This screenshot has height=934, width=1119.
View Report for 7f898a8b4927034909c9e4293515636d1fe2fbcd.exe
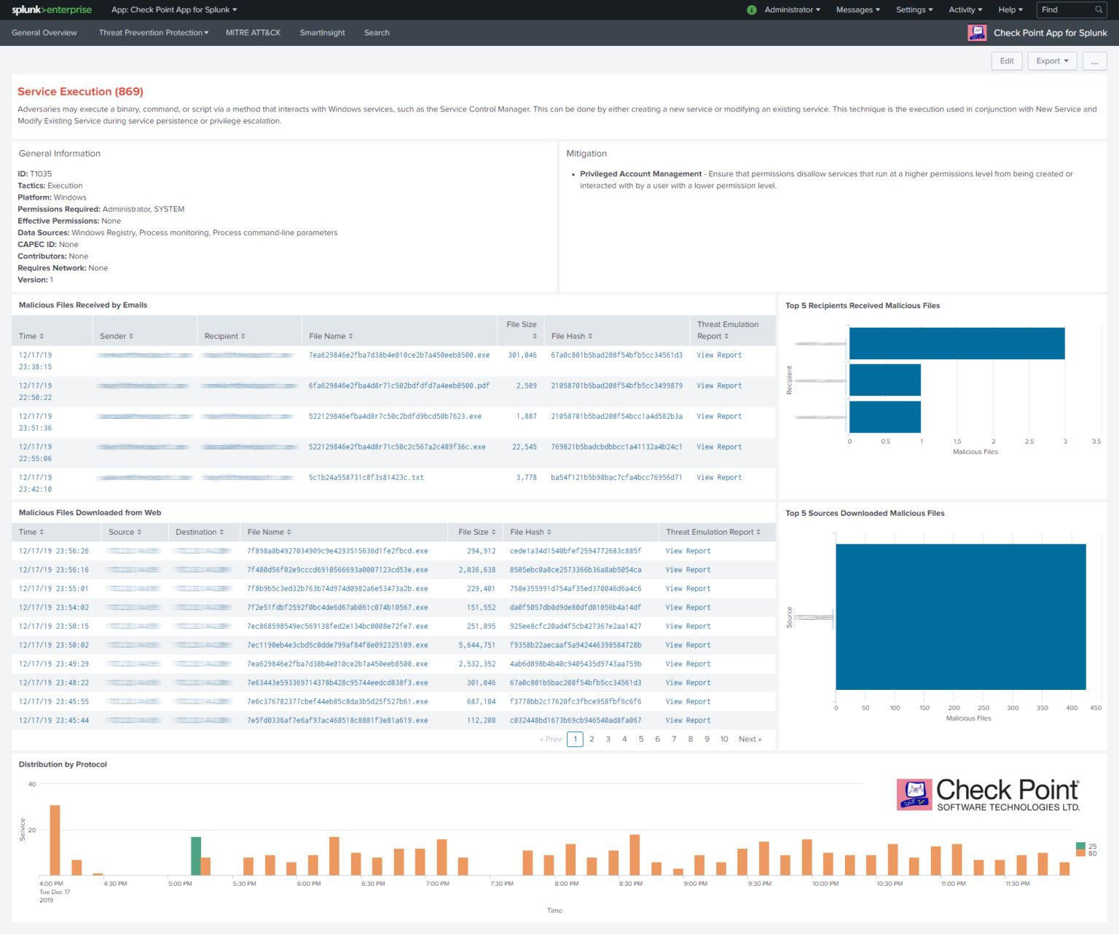687,551
